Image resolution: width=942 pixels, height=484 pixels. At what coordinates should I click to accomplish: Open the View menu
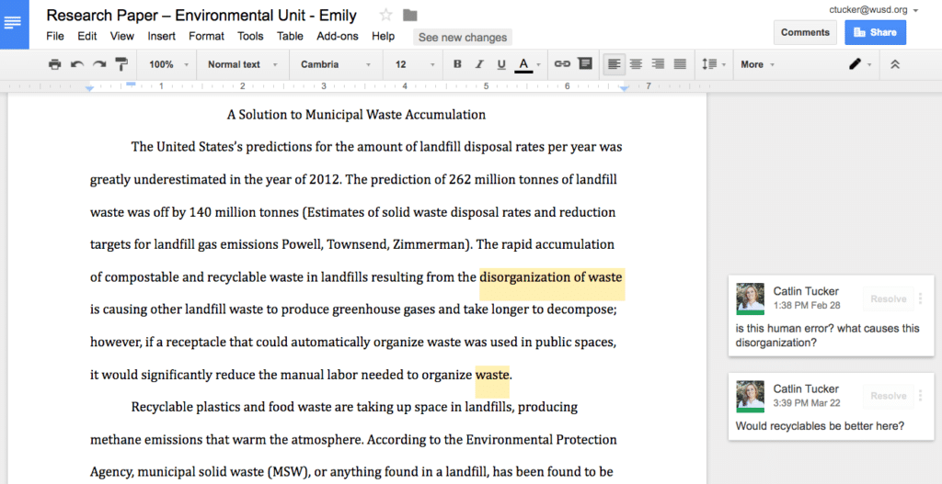122,36
